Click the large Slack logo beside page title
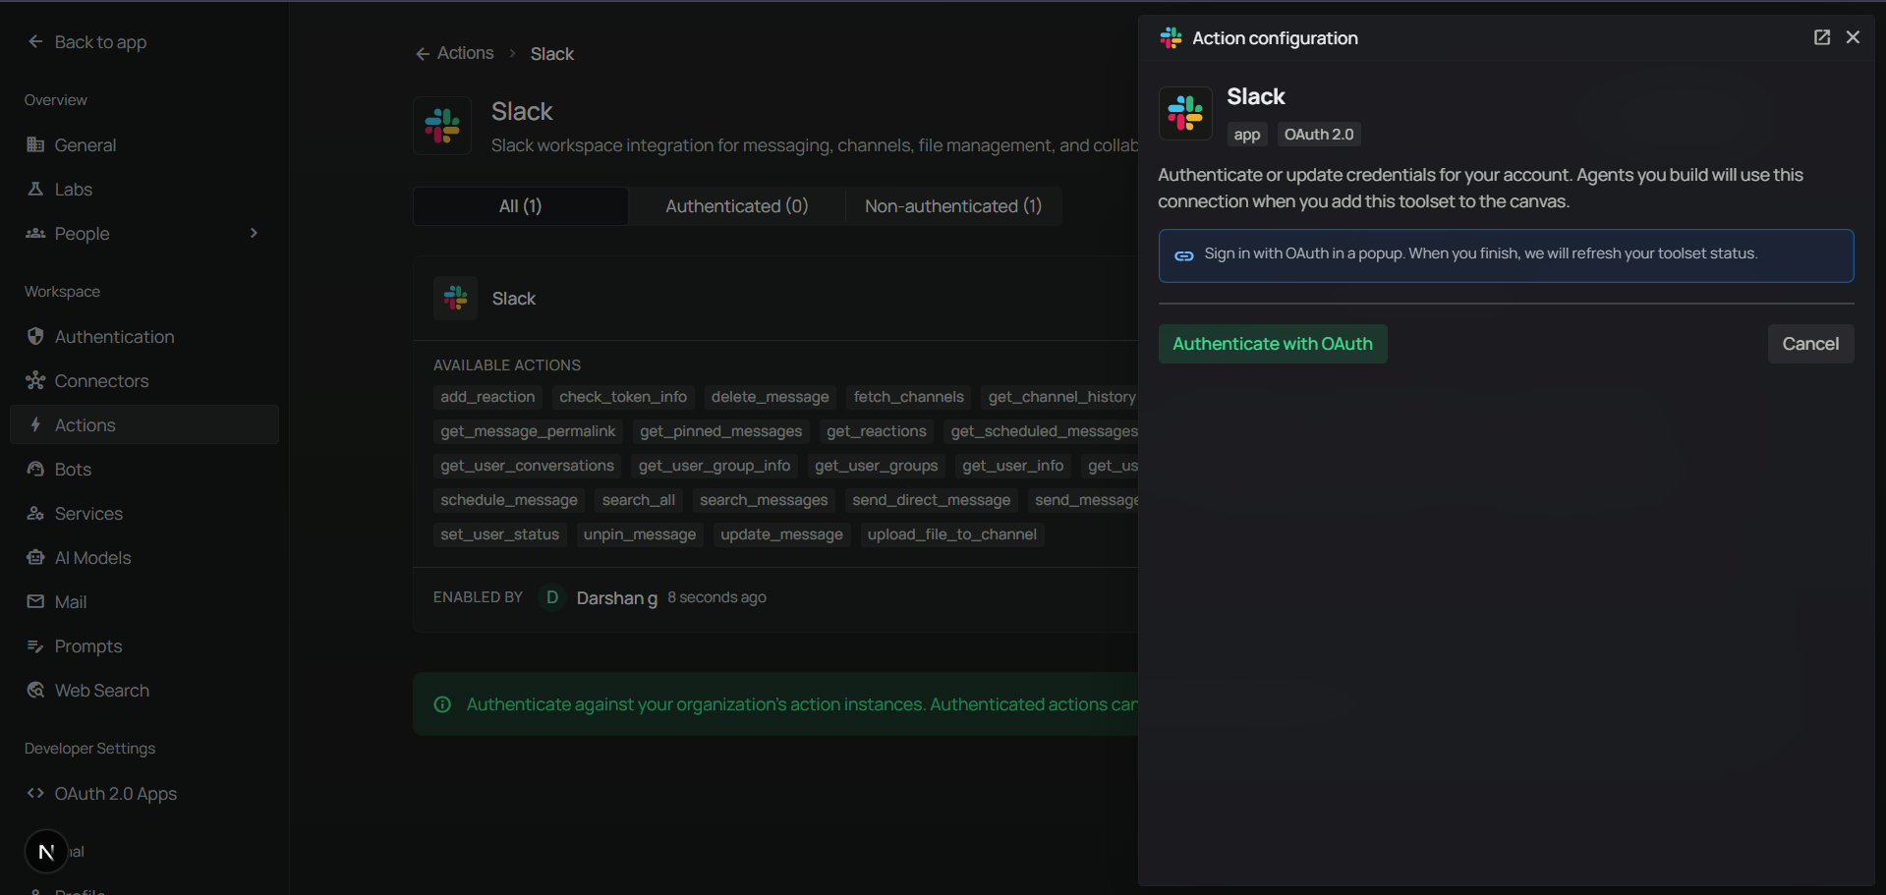This screenshot has width=1886, height=895. click(442, 126)
